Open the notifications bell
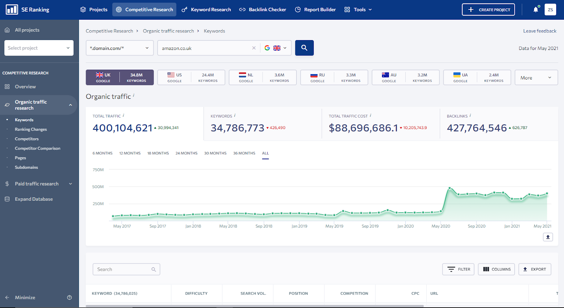 [535, 9]
